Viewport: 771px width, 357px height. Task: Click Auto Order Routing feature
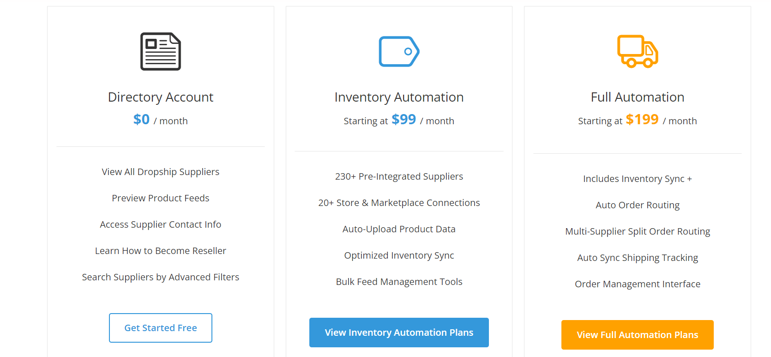click(638, 205)
